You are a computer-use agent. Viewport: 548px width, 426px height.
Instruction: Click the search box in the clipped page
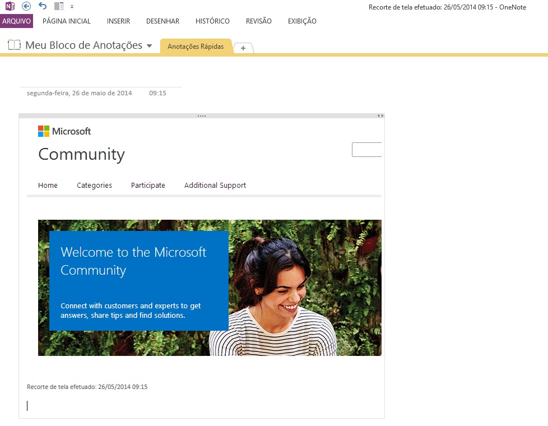[366, 150]
